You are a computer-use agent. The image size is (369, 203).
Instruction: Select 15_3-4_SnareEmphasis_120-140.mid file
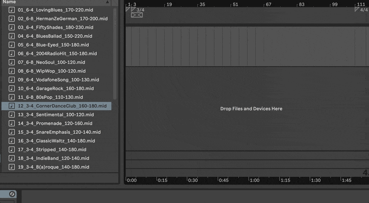pyautogui.click(x=57, y=132)
